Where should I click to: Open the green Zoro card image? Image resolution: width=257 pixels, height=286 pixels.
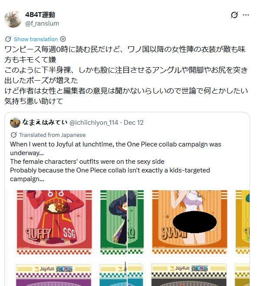122,222
